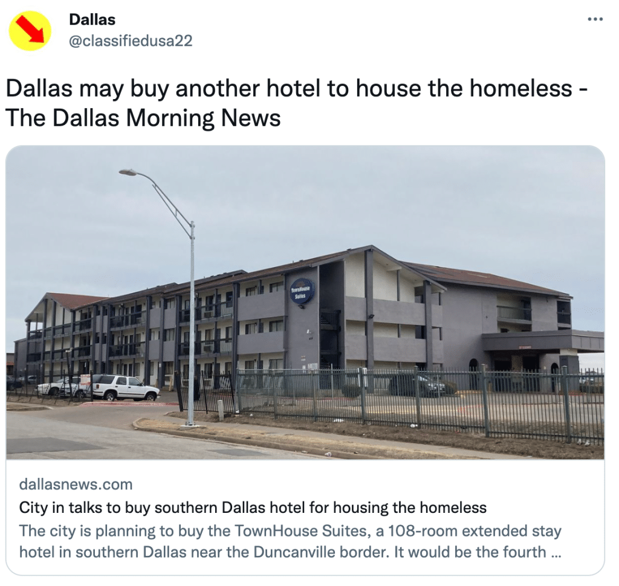Click the gray sky area of photo
The image size is (619, 586).
[x=355, y=198]
